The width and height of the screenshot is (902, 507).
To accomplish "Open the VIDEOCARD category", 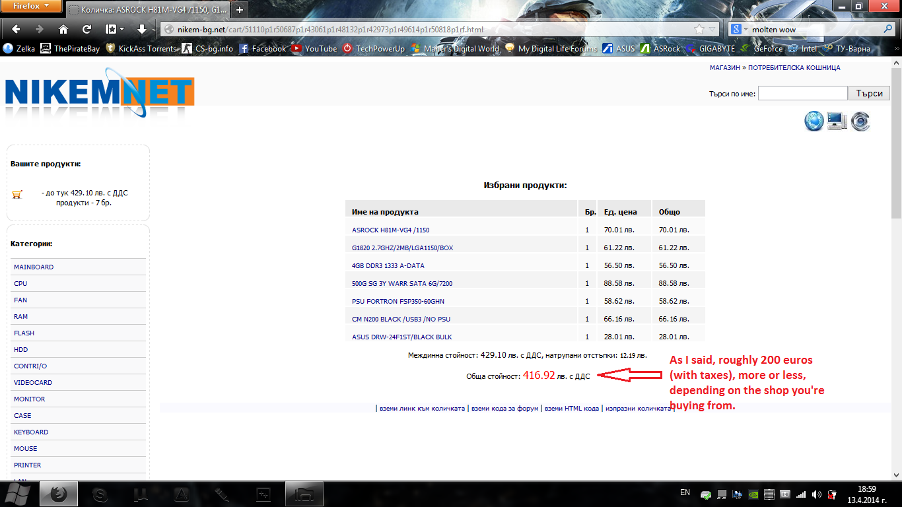I will 33,382.
